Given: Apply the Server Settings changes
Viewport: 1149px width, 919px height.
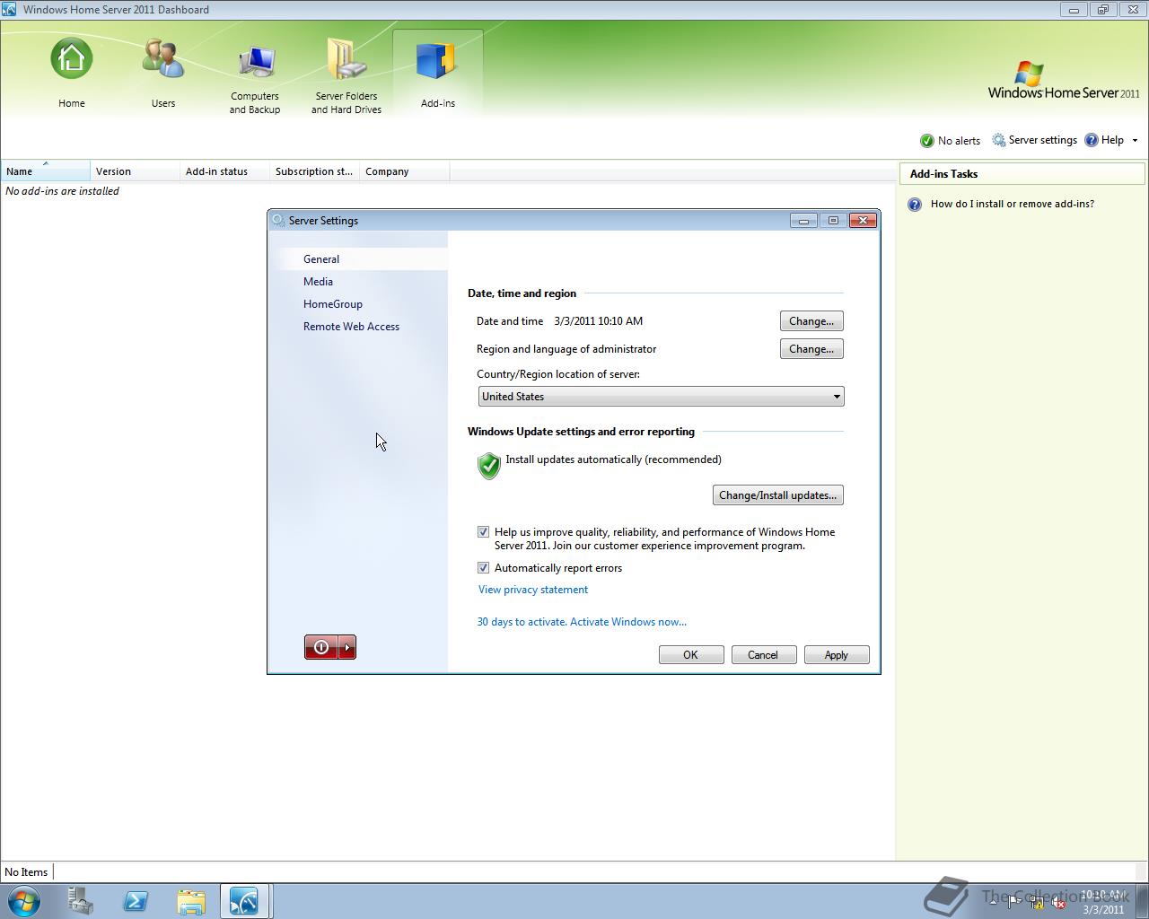Looking at the screenshot, I should click(837, 655).
